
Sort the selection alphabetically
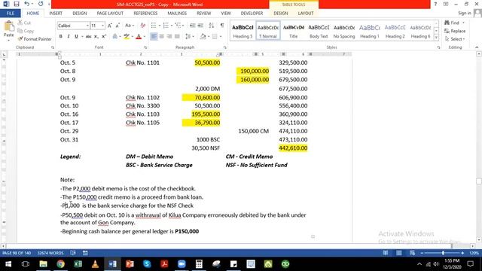[x=212, y=26]
